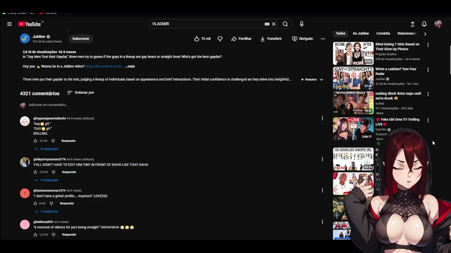Reply to the rileychrysostom3776 comment
The image size is (451, 253).
point(69,172)
